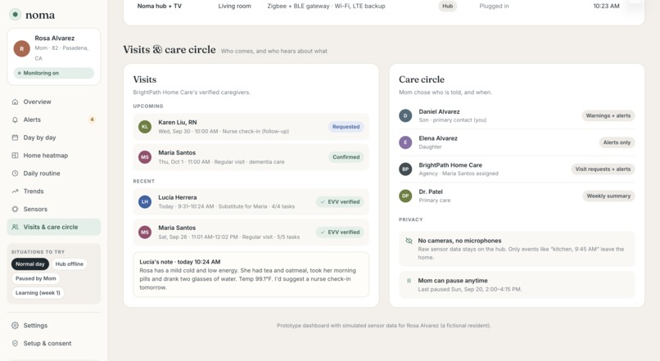Click the Overview home icon
This screenshot has height=361, width=660.
pyautogui.click(x=16, y=102)
